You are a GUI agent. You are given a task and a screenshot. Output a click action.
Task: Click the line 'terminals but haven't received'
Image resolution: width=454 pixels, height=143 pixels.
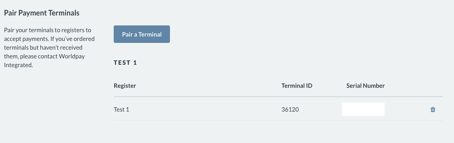[x=43, y=47]
